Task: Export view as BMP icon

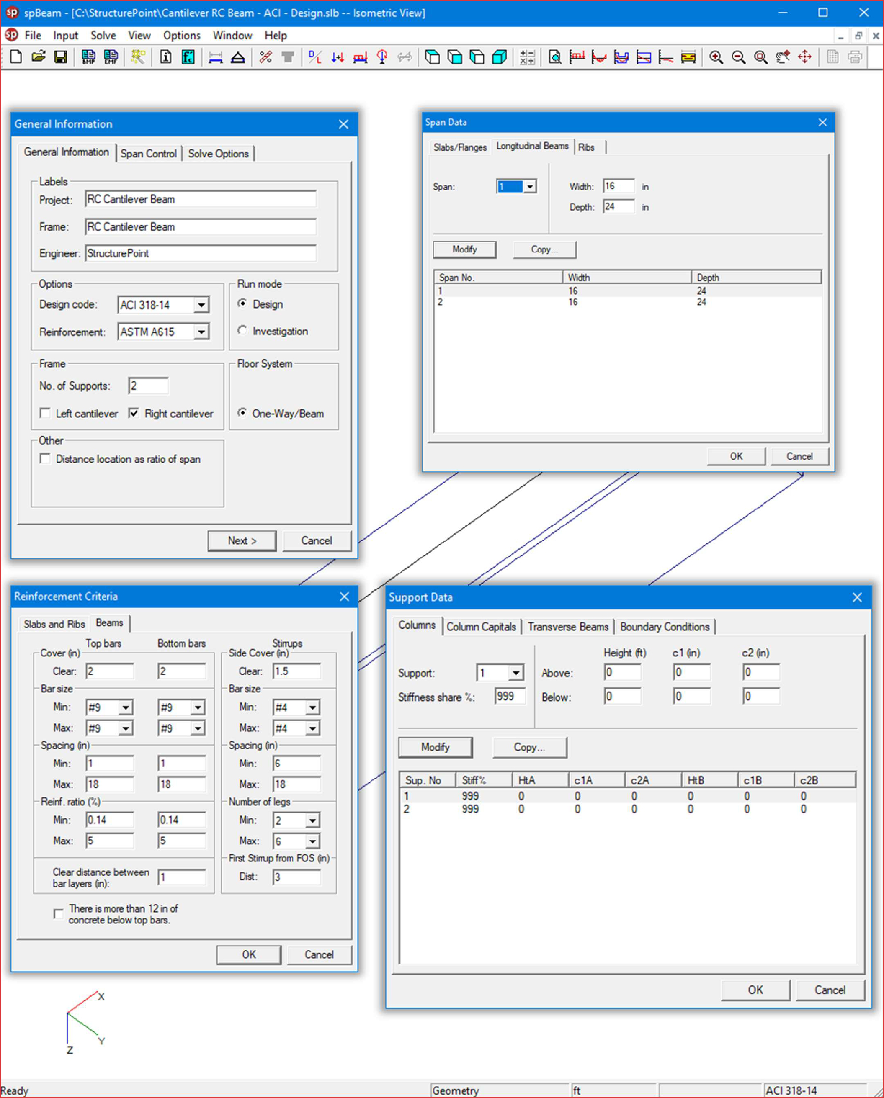Action: (88, 57)
